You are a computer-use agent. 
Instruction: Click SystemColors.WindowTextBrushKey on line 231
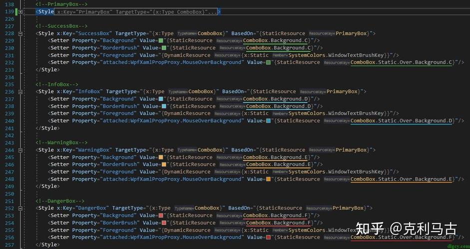[336, 55]
